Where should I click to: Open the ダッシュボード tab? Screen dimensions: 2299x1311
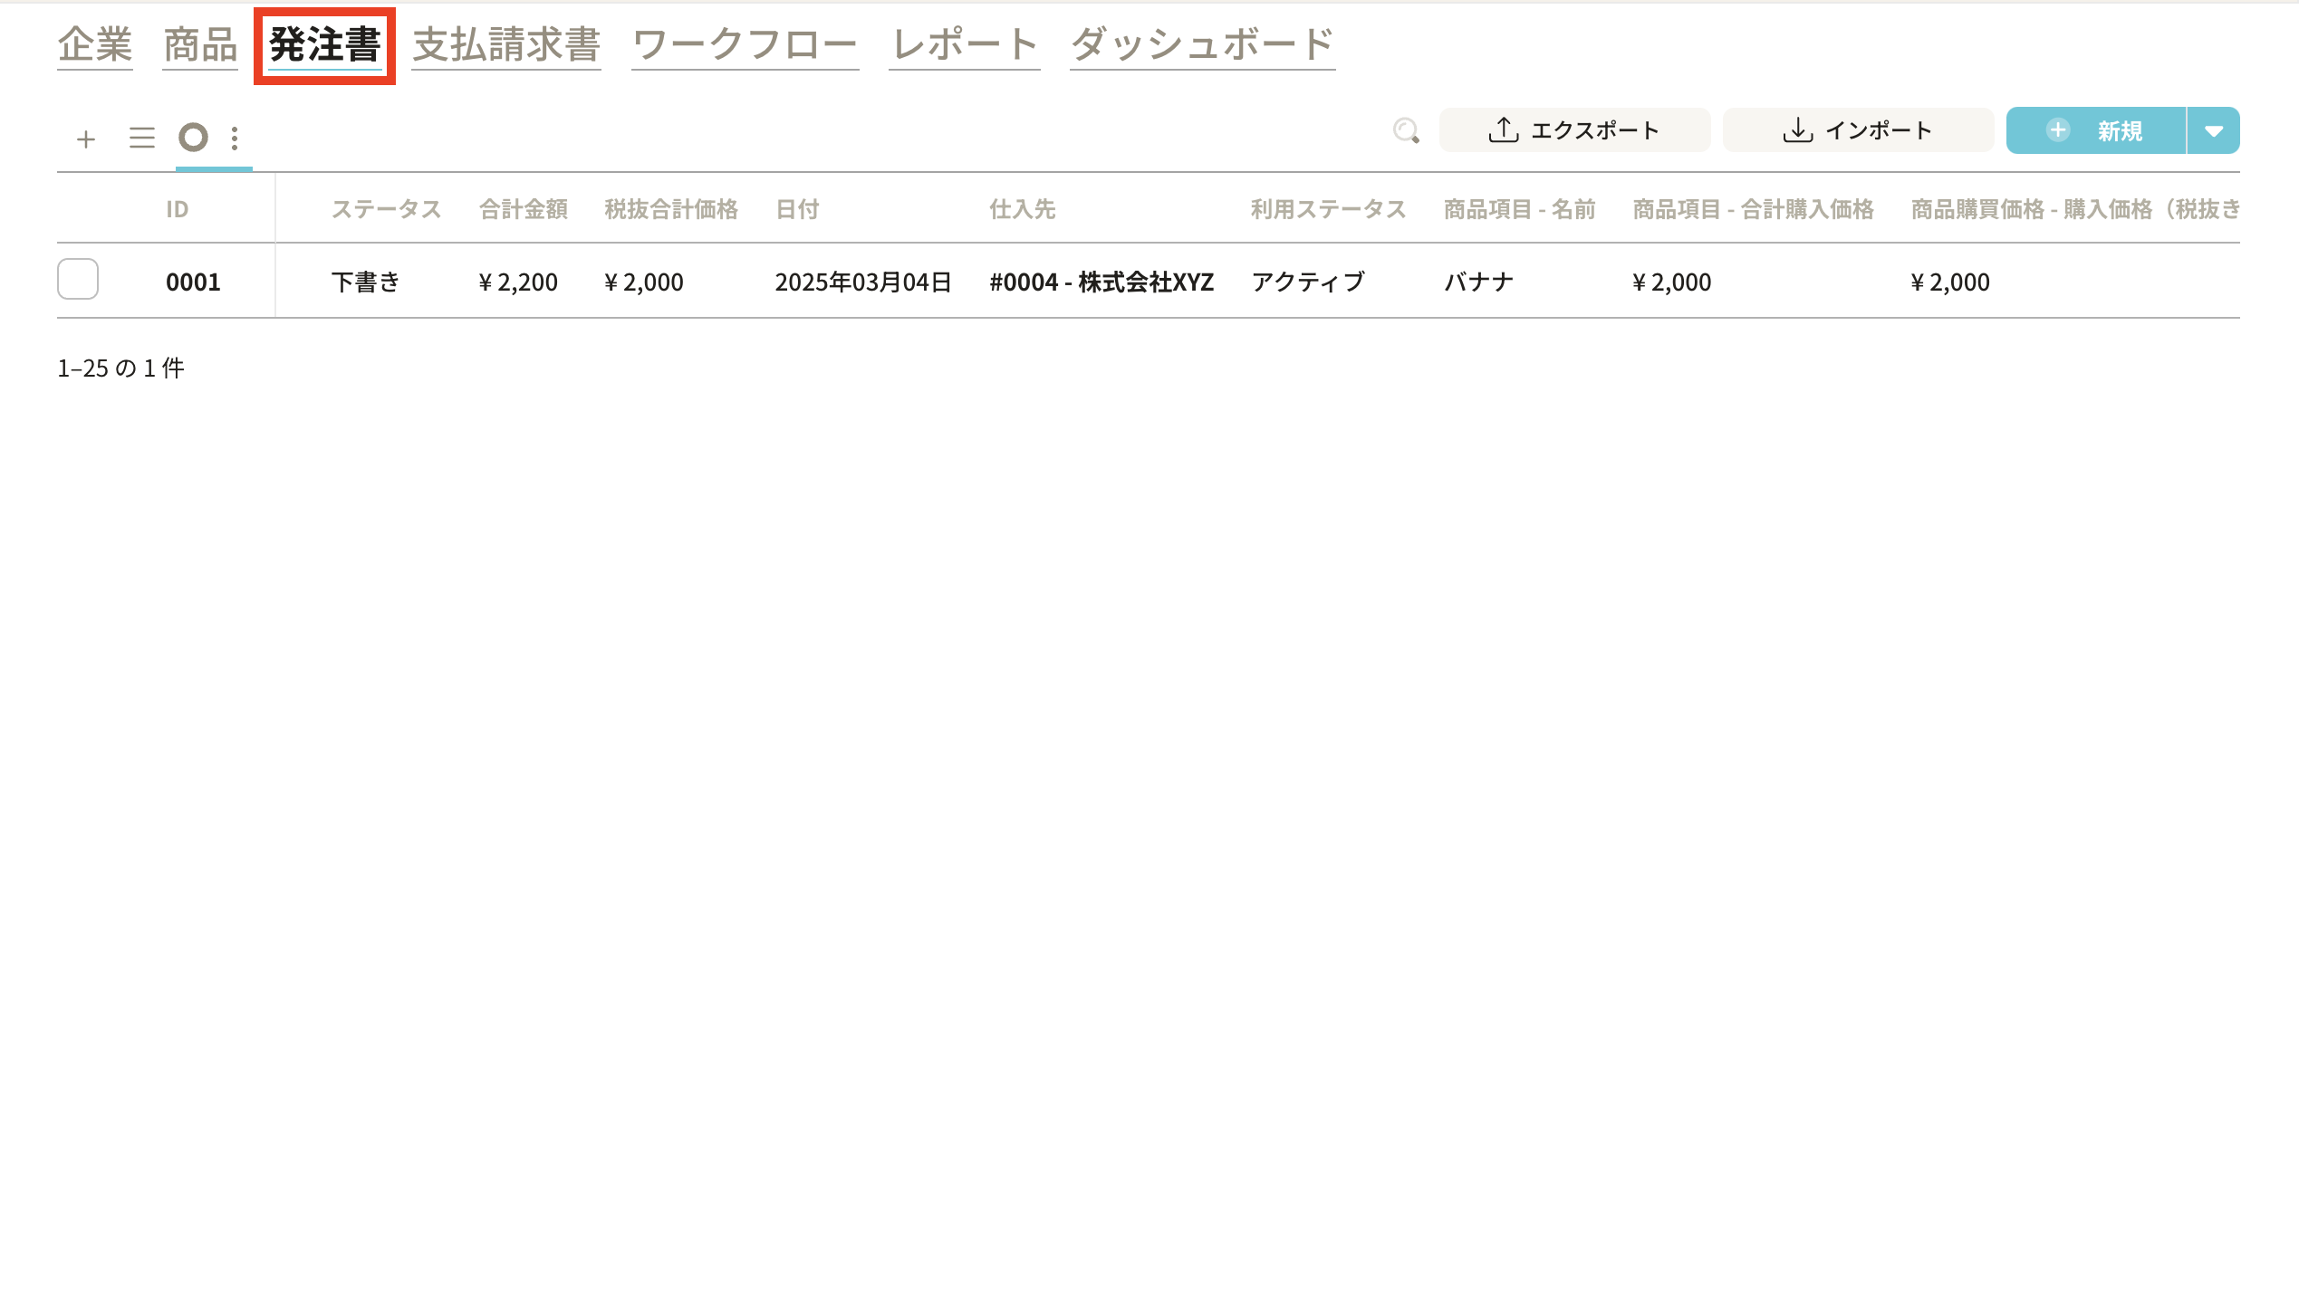click(x=1202, y=44)
